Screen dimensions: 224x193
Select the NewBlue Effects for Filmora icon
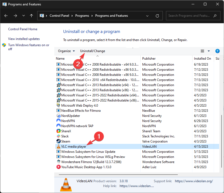click(x=58, y=110)
